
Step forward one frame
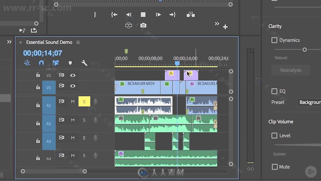pos(158,15)
